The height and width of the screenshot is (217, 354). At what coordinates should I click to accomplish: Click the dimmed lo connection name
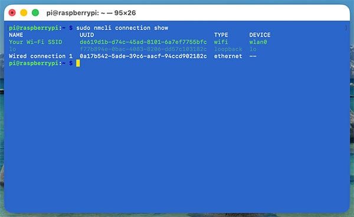coord(12,49)
